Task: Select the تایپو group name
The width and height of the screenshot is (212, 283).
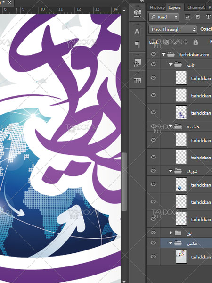Action: tap(190, 65)
